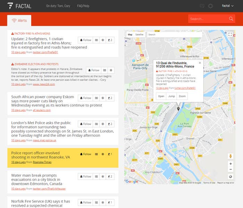Open af.reuters.com source link

coord(42,110)
